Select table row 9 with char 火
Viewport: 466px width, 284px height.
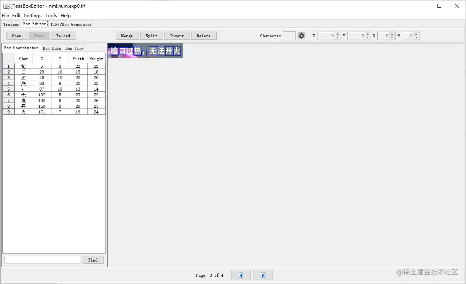54,112
